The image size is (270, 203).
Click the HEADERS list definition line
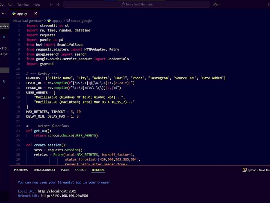click(126, 78)
